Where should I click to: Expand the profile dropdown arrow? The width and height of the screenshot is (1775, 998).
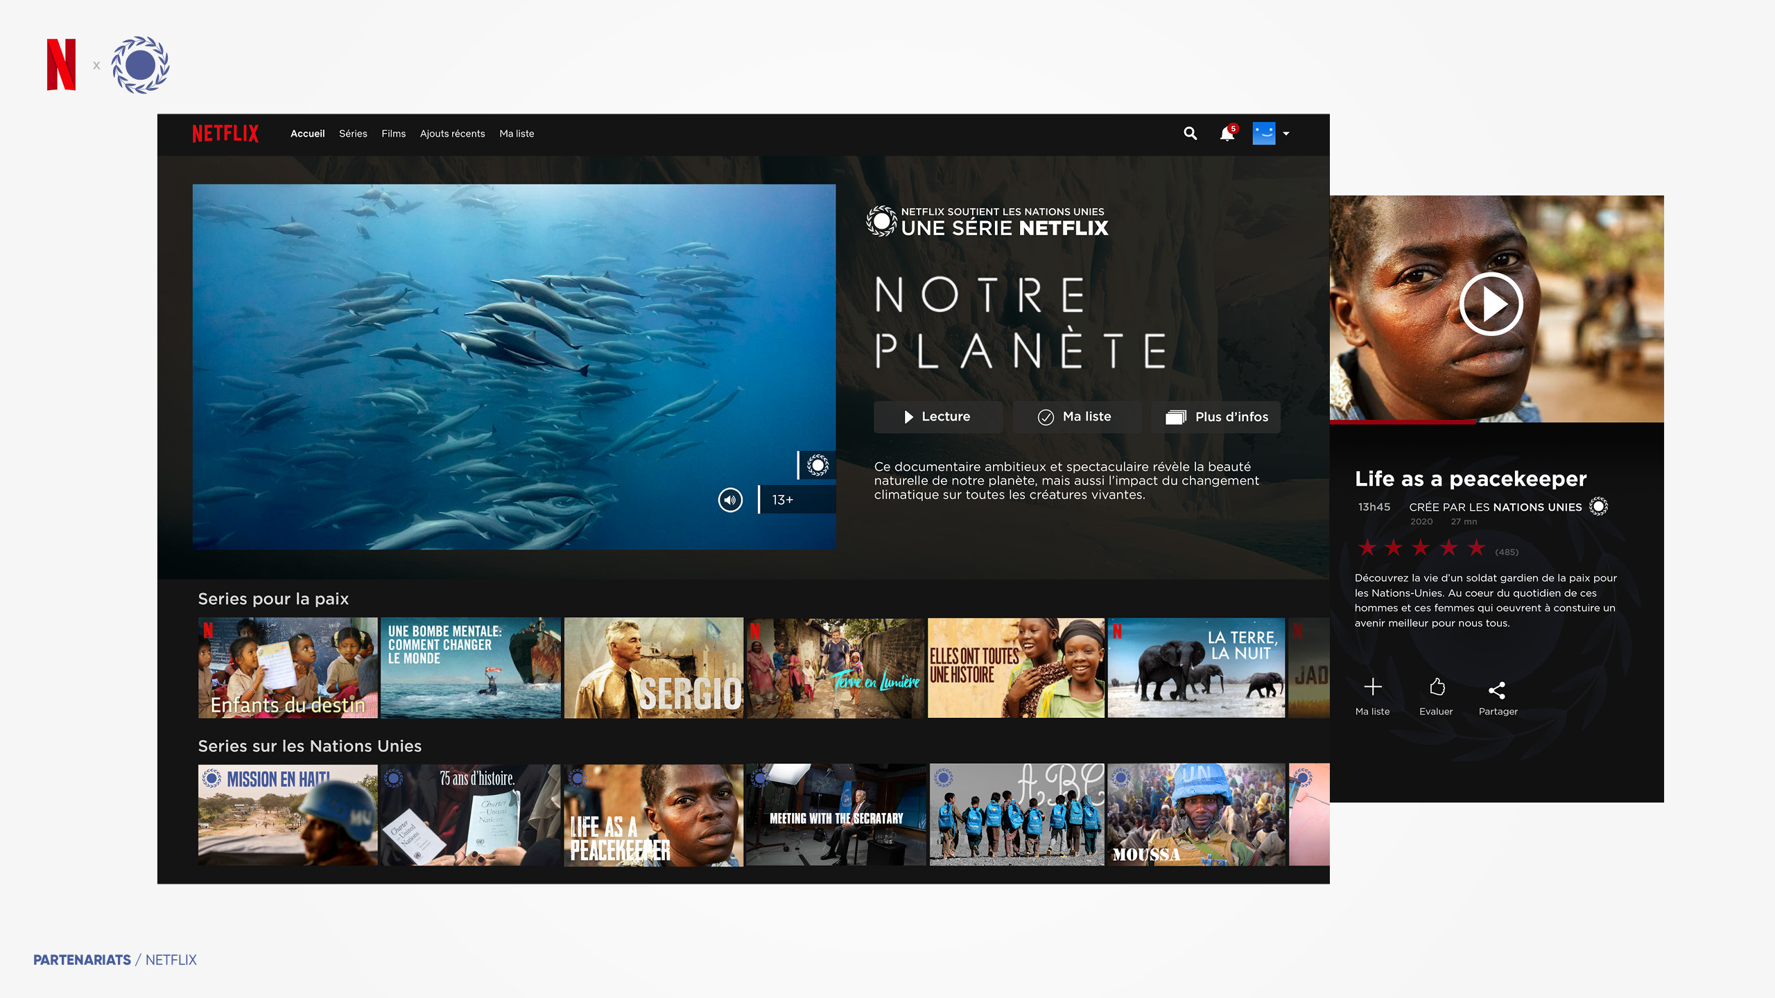pyautogui.click(x=1286, y=134)
